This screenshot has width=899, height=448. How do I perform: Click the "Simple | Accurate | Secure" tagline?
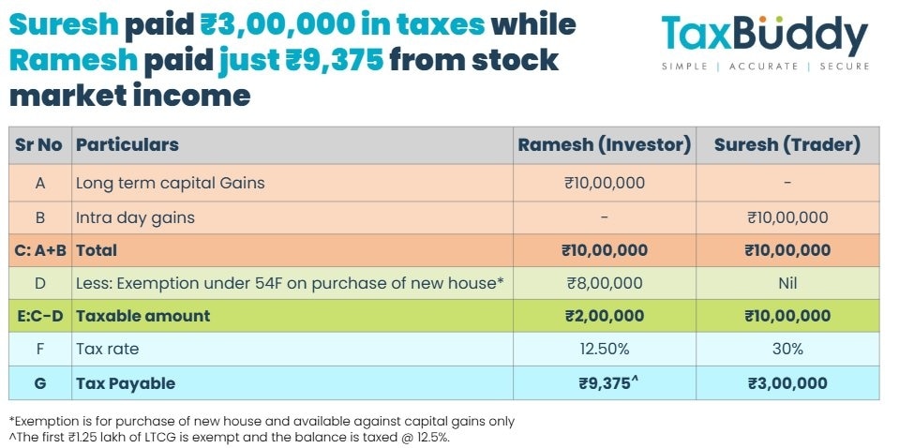coord(765,67)
